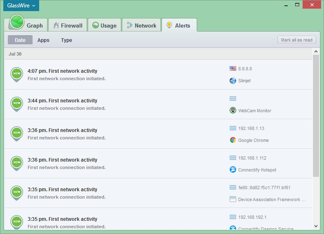Click the Slimjet app name
Viewport: 324px width, 234px height.
(244, 81)
